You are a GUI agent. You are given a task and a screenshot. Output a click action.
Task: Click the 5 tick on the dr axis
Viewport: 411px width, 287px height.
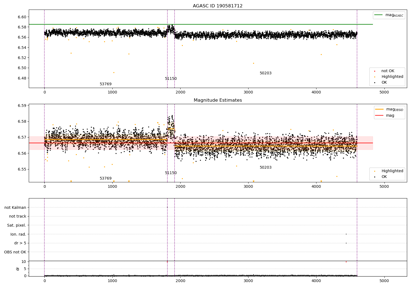click(x=25, y=269)
